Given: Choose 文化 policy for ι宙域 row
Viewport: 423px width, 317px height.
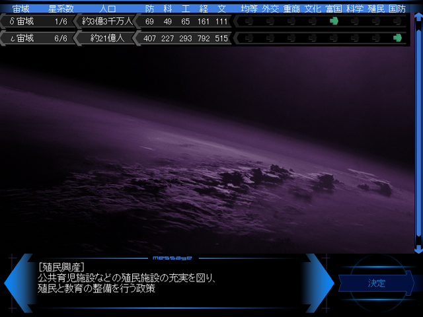Looking at the screenshot, I should 313,38.
